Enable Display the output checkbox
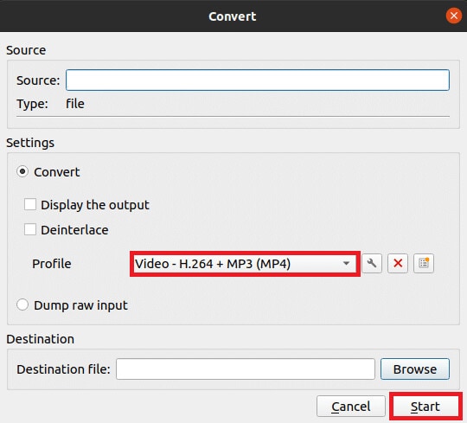Viewport: 467px width, 423px height. pos(30,205)
